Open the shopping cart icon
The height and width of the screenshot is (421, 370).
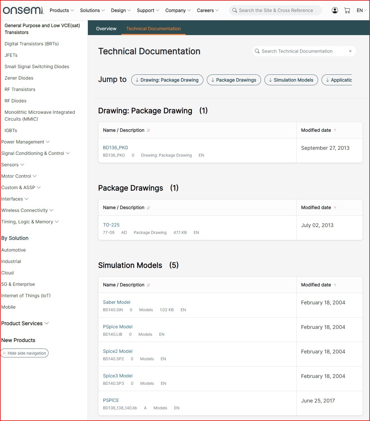pos(347,11)
